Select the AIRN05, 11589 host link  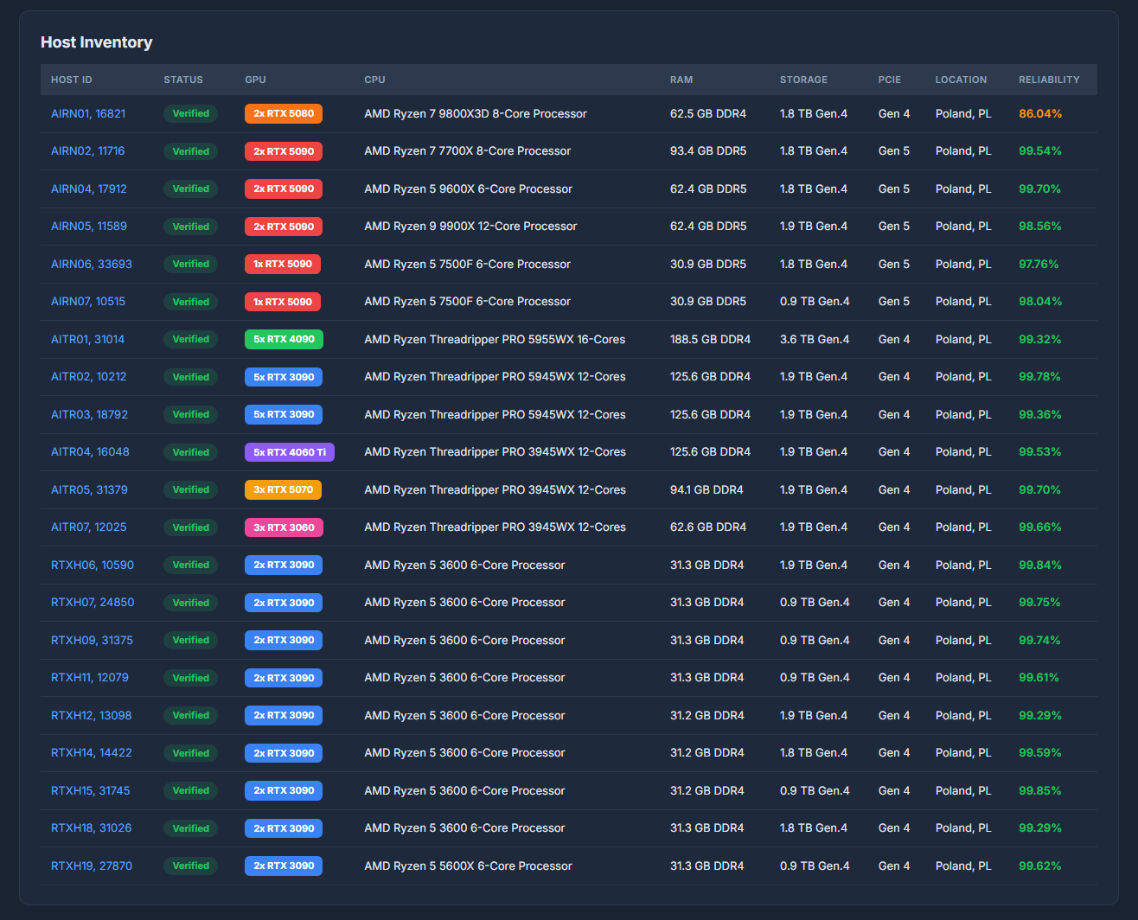click(87, 226)
